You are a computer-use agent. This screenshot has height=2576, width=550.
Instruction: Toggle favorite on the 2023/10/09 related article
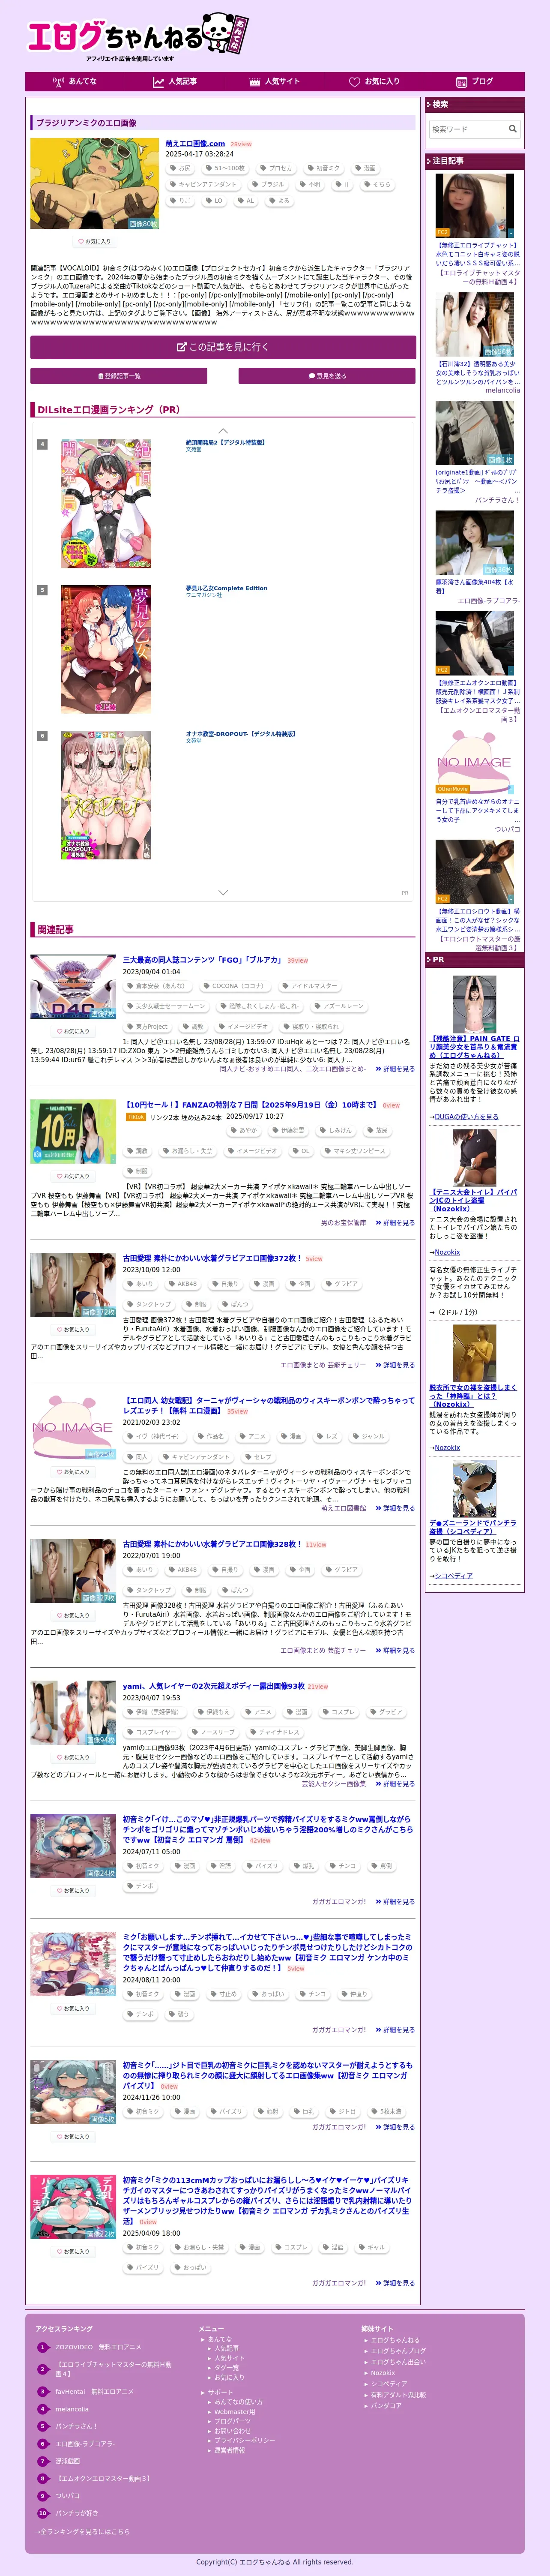click(73, 1330)
